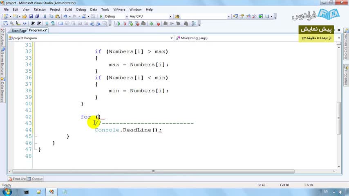Switch to the Start Page tab
This screenshot has height=196, width=349.
pyautogui.click(x=18, y=31)
